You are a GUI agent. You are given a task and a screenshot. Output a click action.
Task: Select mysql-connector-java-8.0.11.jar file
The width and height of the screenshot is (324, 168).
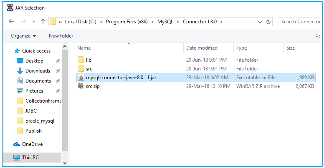(x=196, y=78)
